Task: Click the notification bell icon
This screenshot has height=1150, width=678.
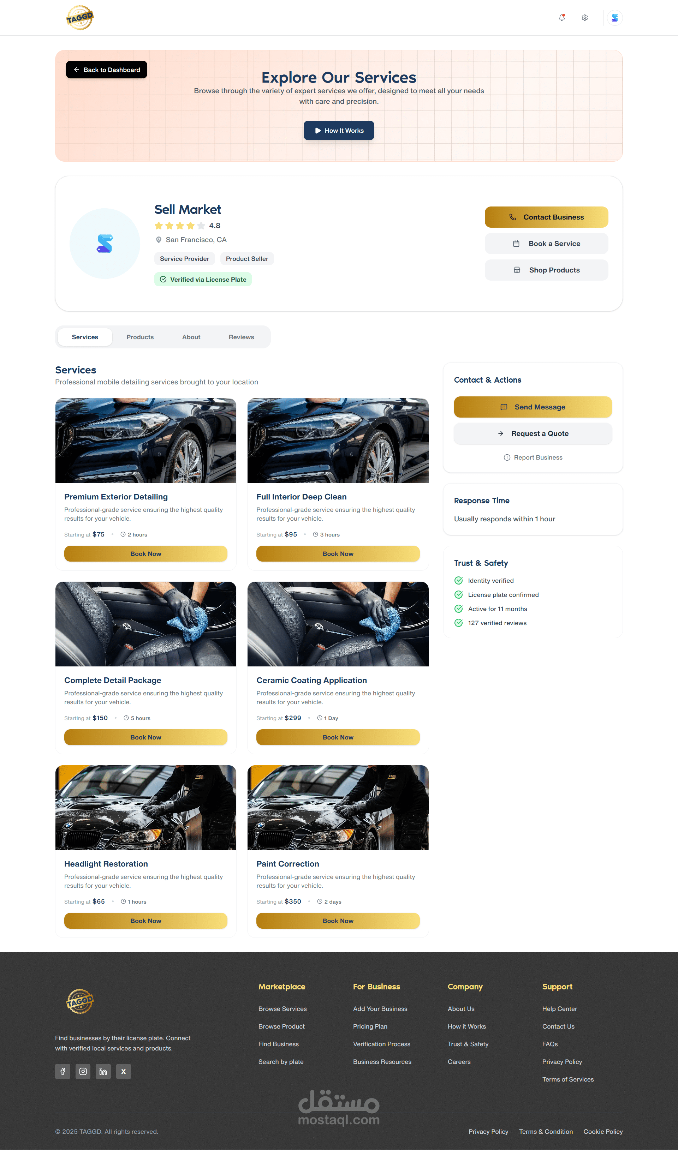Action: [561, 18]
